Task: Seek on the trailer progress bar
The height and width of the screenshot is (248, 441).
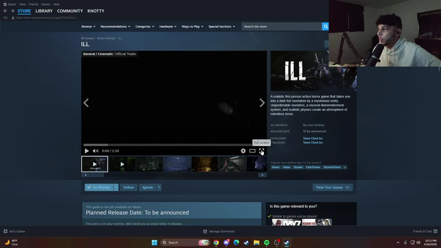Action: 174,145
